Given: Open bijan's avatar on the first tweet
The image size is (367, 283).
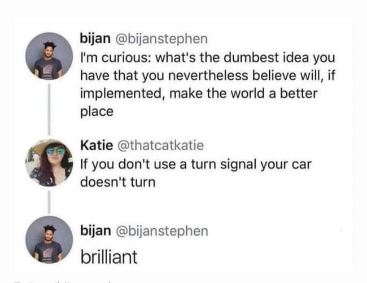Looking at the screenshot, I should click(x=49, y=56).
